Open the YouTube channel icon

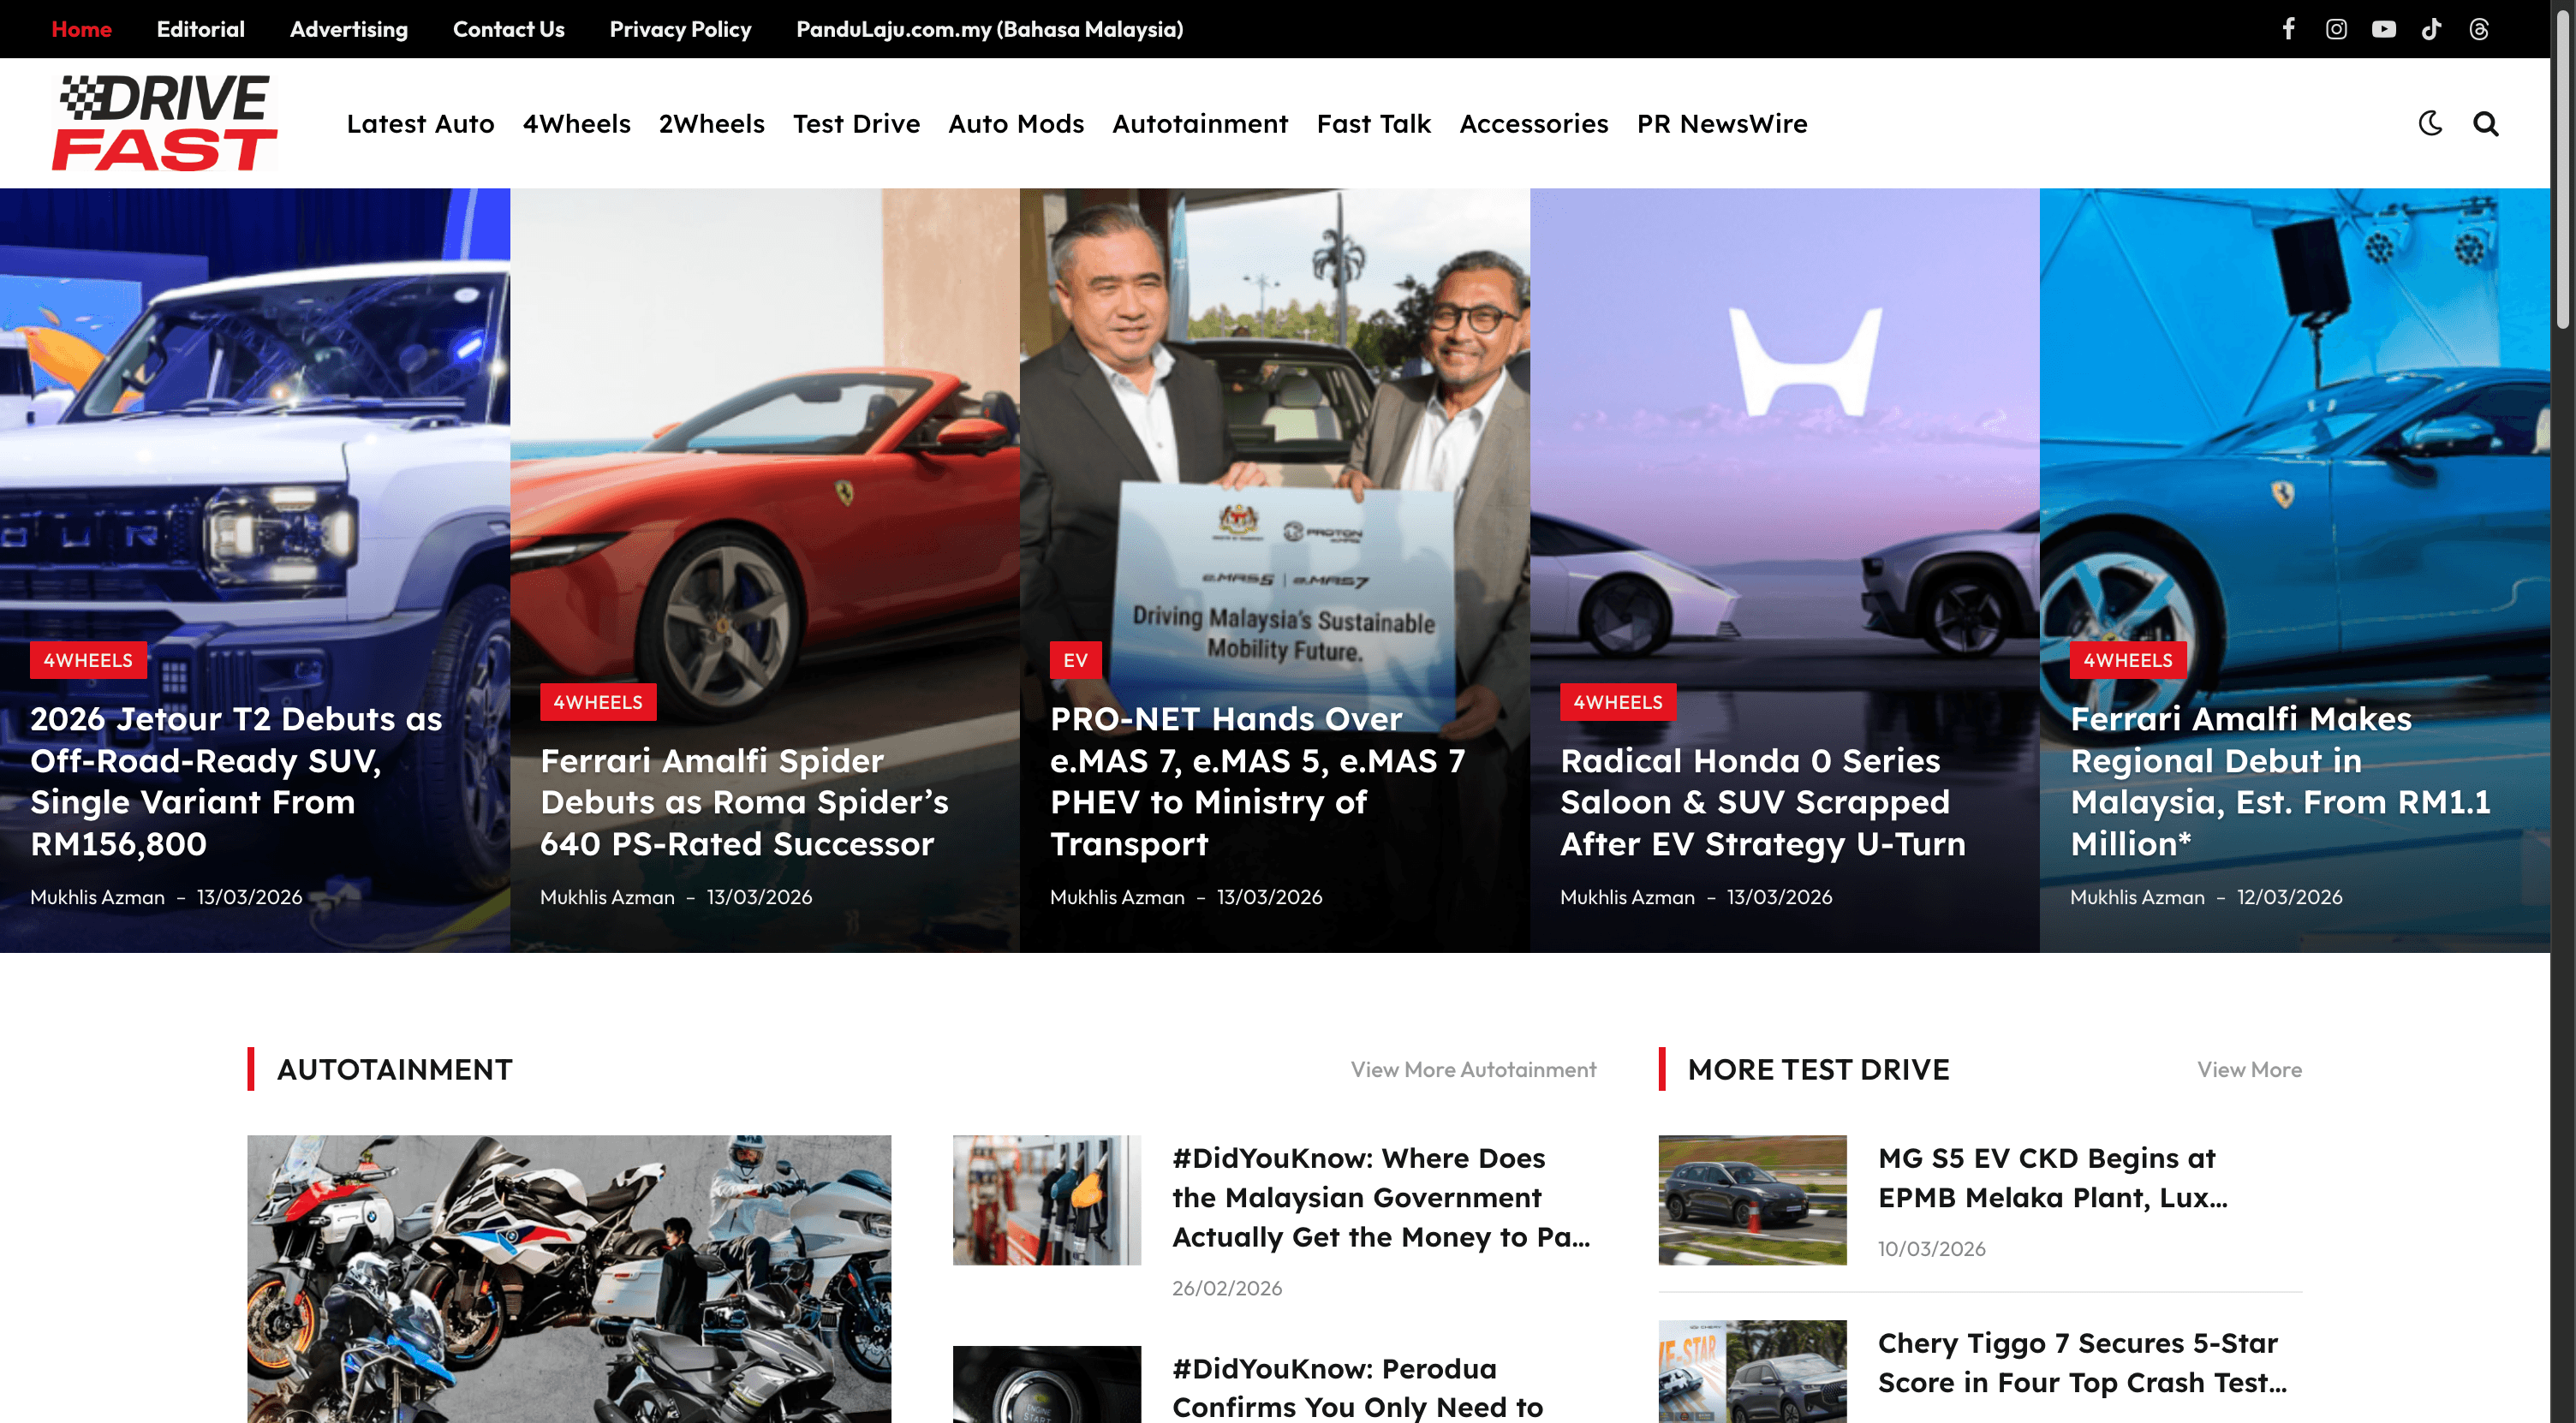[x=2384, y=28]
